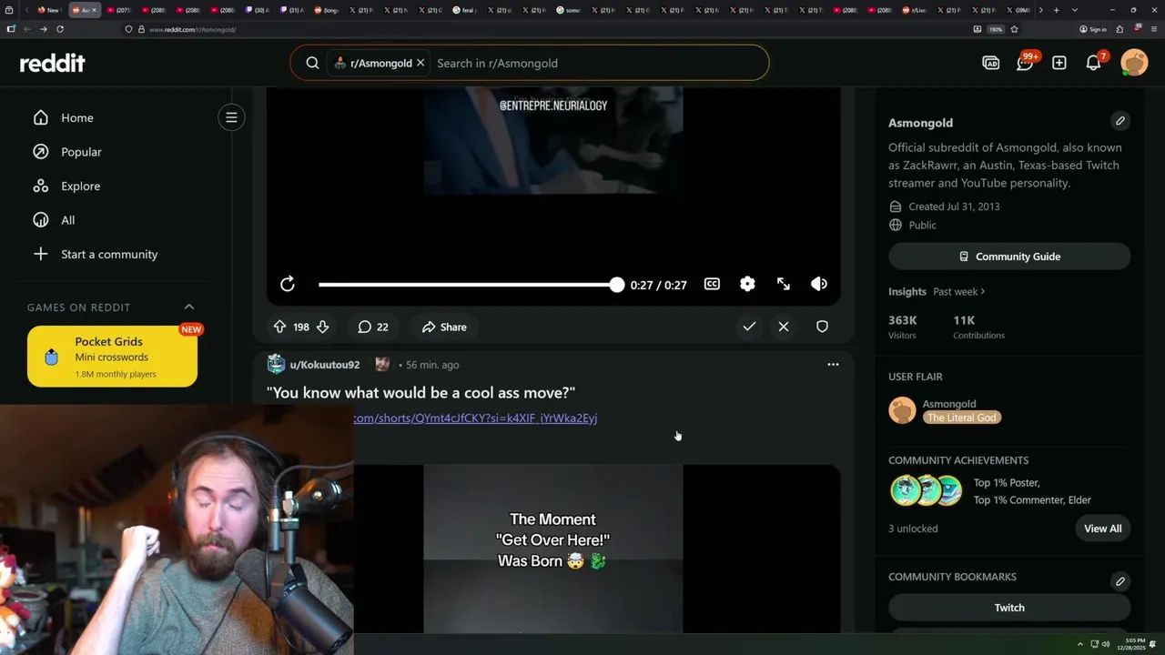
Task: Click The Literal God flair badge
Action: (x=962, y=418)
